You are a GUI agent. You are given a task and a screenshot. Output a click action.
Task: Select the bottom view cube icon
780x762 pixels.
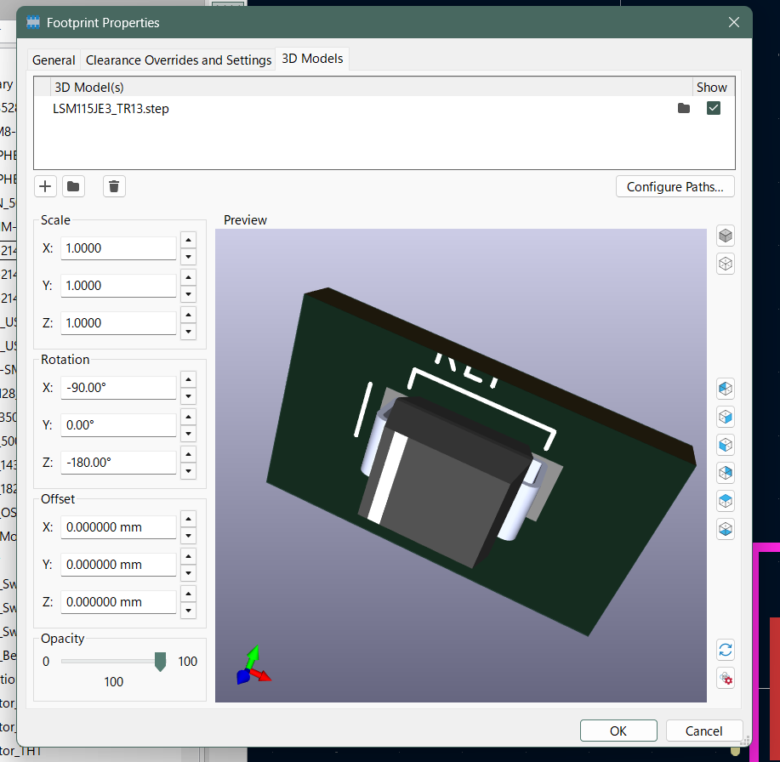(x=726, y=528)
